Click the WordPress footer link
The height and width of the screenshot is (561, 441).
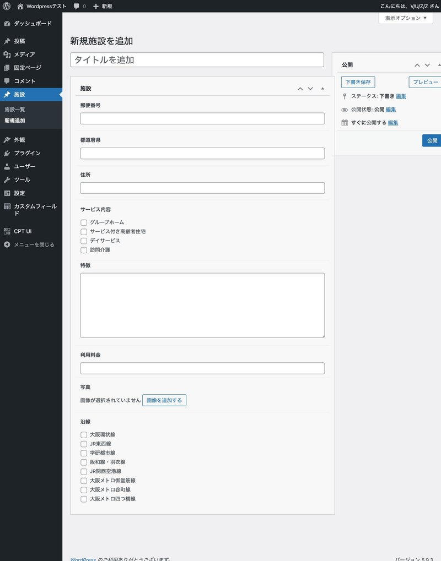click(x=83, y=559)
